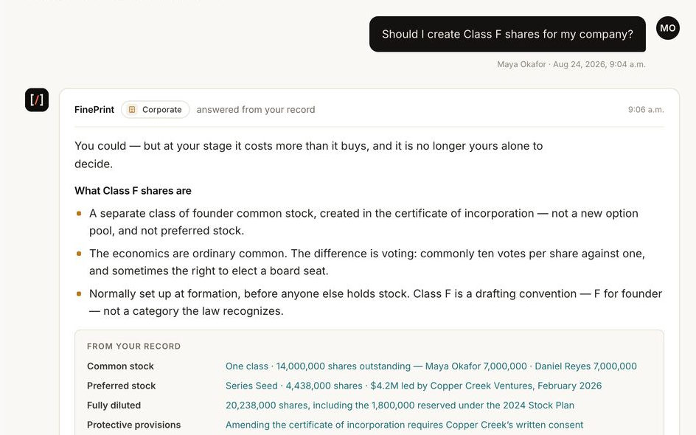Click the user message bubble about Class F shares
The image size is (696, 435).
click(507, 34)
